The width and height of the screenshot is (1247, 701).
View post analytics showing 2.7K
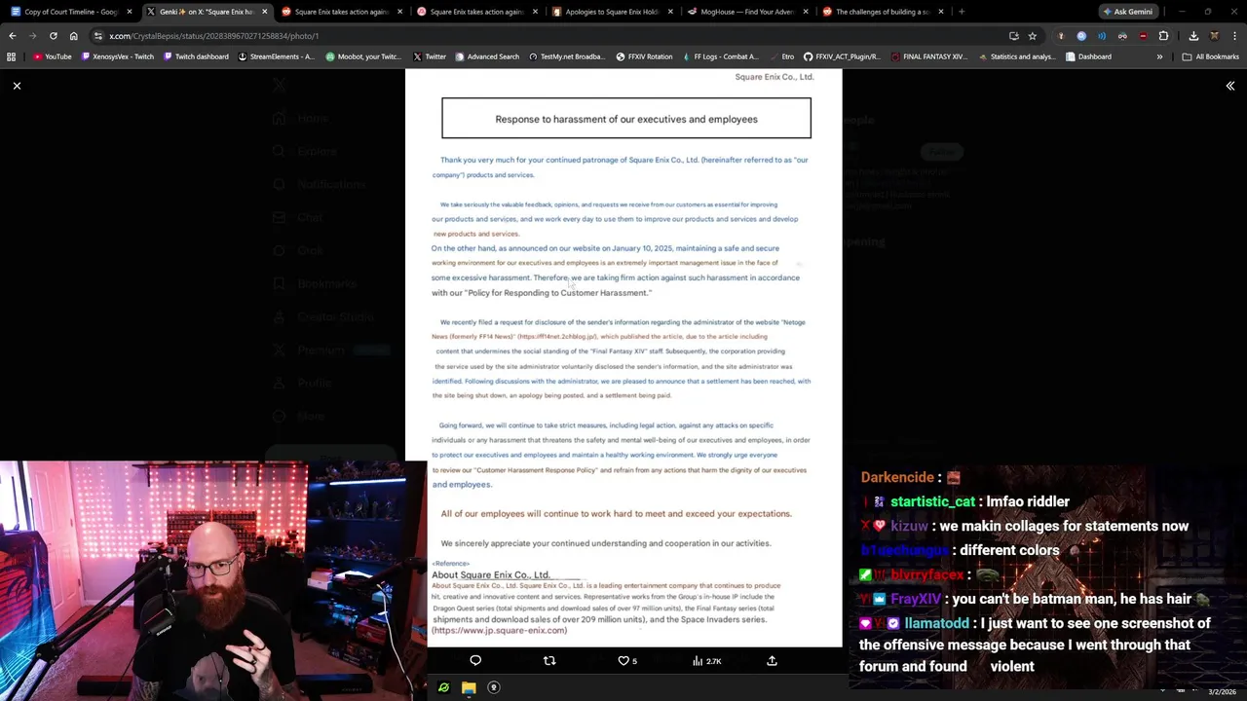tap(706, 661)
